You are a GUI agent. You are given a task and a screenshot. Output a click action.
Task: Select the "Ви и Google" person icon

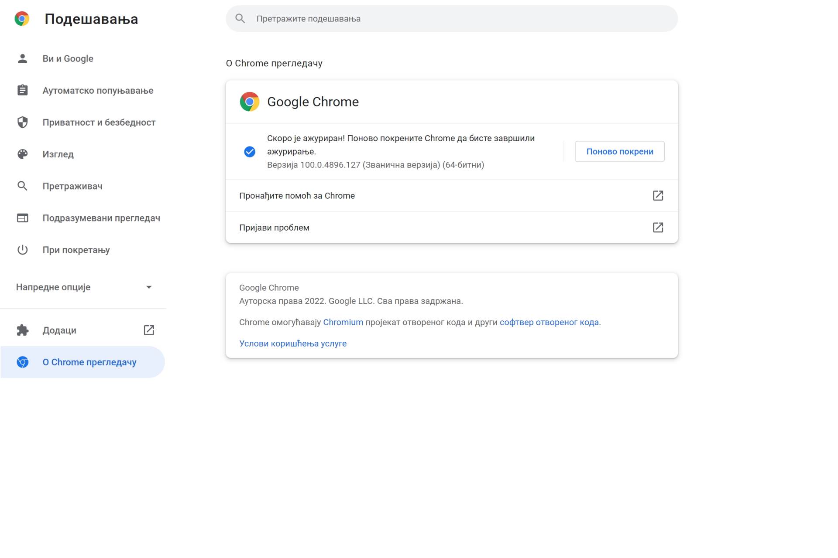[x=22, y=58]
